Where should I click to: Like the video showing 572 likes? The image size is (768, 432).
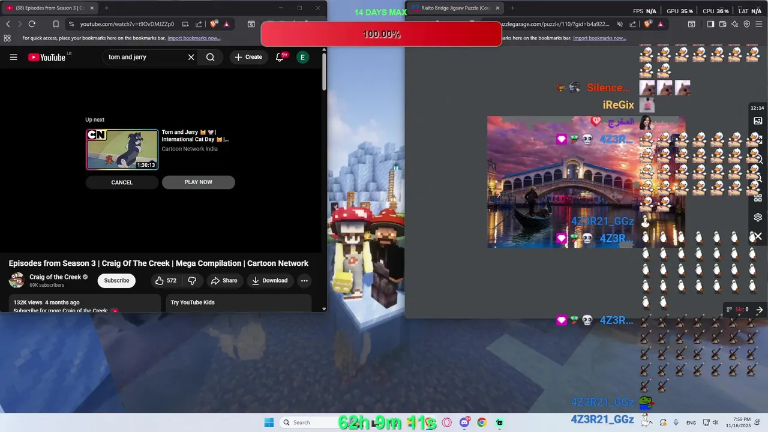166,280
